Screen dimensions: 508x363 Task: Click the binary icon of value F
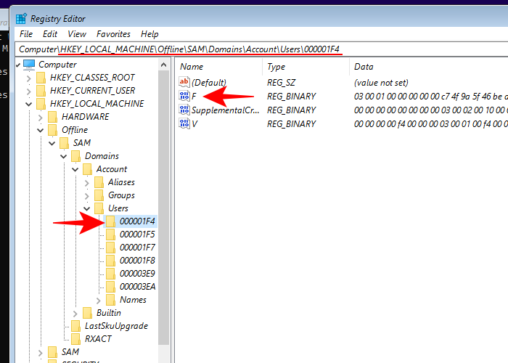point(184,97)
